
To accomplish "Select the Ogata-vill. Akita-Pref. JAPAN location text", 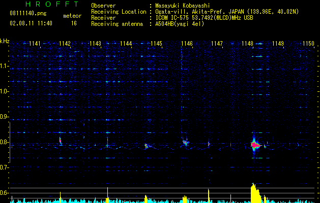I will click(227, 12).
